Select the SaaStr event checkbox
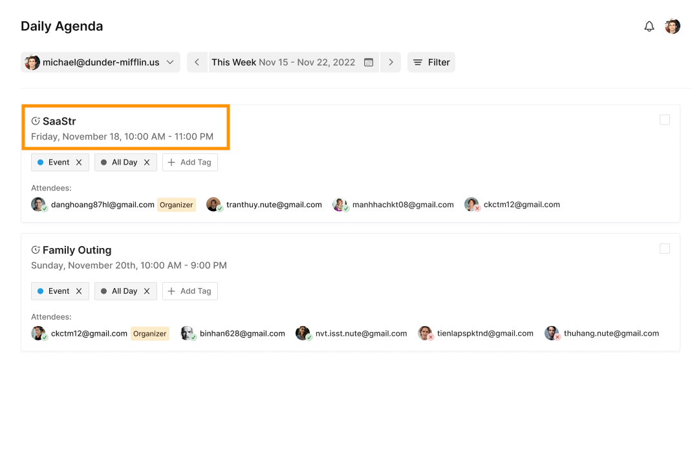The width and height of the screenshot is (692, 452). [x=665, y=120]
